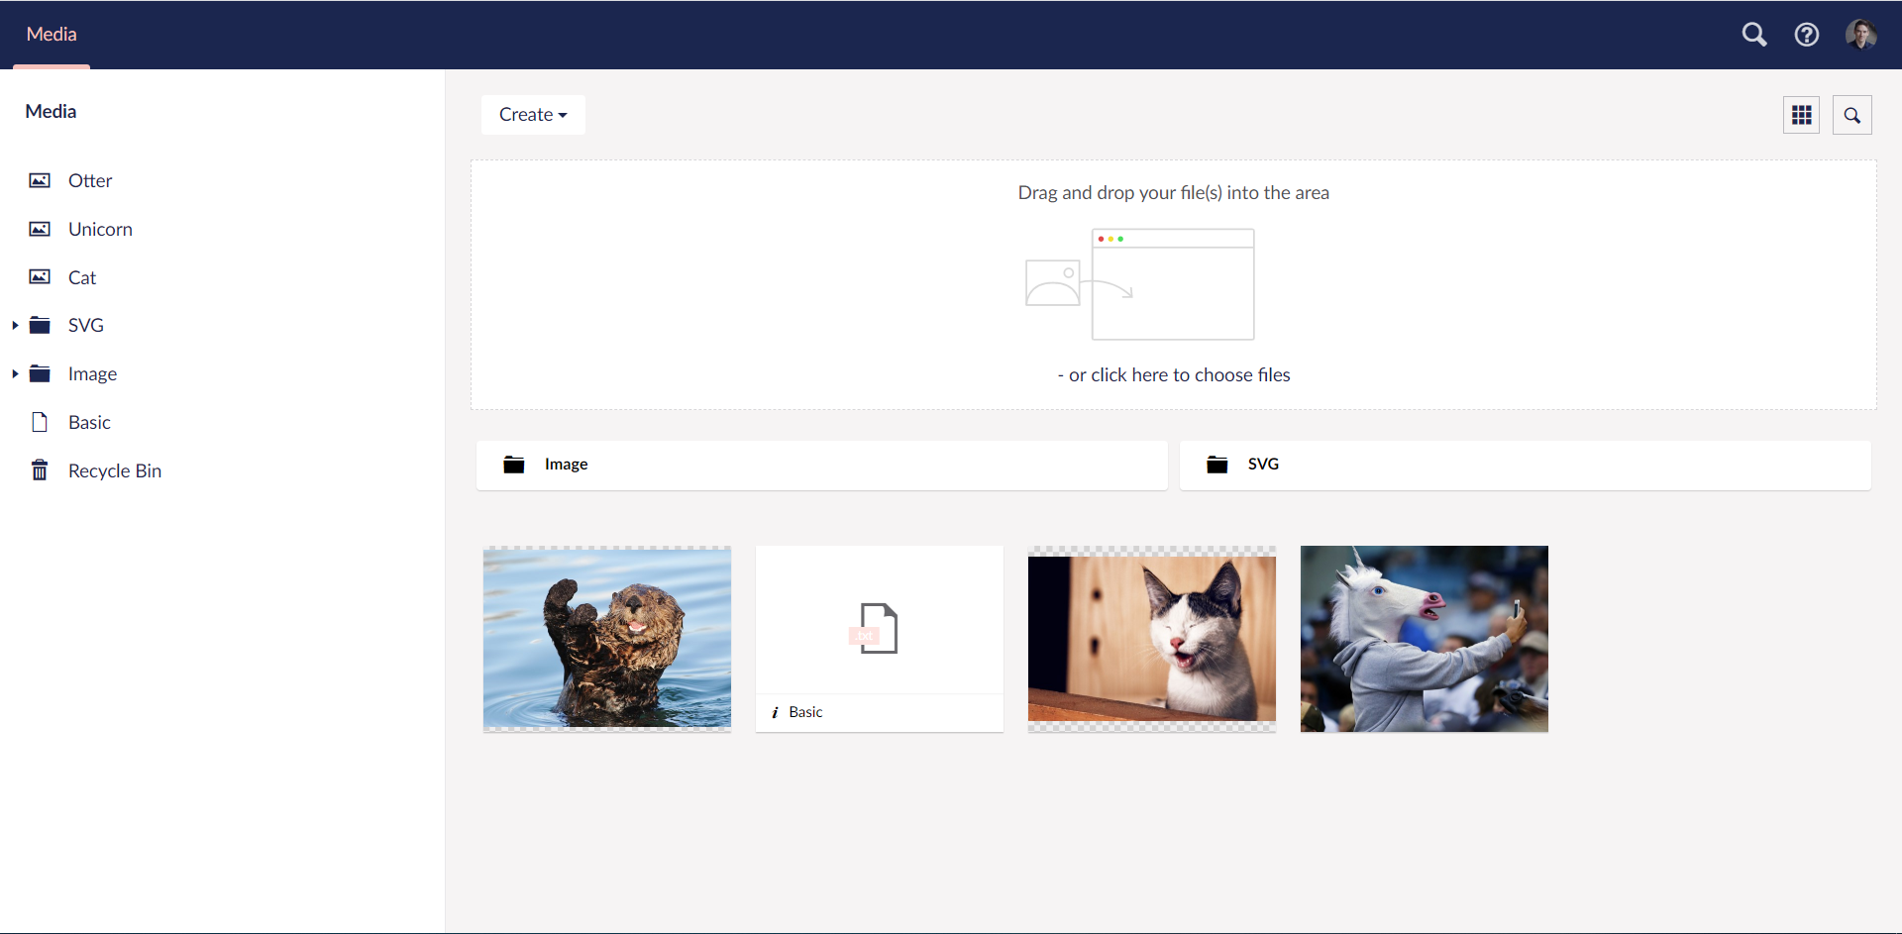Expand the Image folder tree arrow
This screenshot has height=934, width=1902.
tap(15, 373)
